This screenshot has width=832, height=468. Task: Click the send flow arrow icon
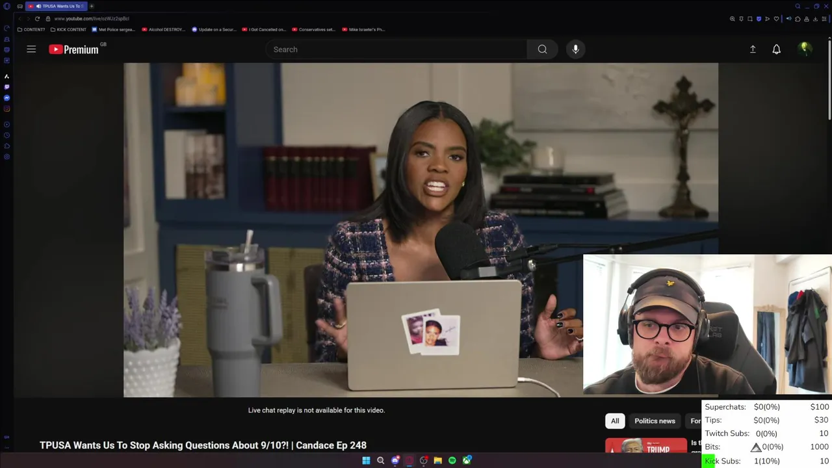coord(767,19)
